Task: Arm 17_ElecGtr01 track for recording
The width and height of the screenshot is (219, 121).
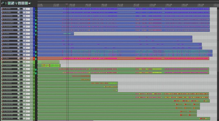Action: click(3, 65)
